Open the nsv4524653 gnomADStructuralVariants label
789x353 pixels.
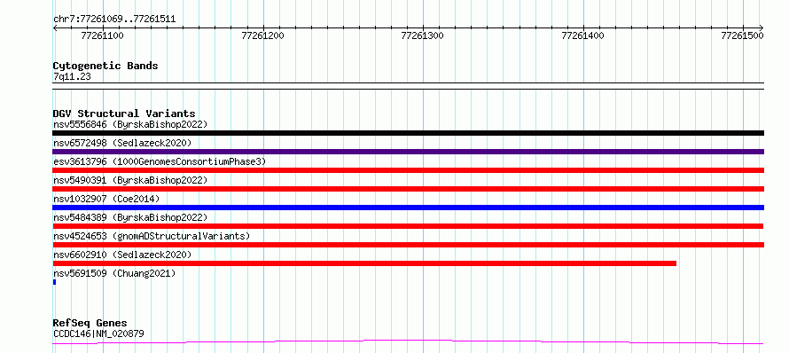(152, 236)
